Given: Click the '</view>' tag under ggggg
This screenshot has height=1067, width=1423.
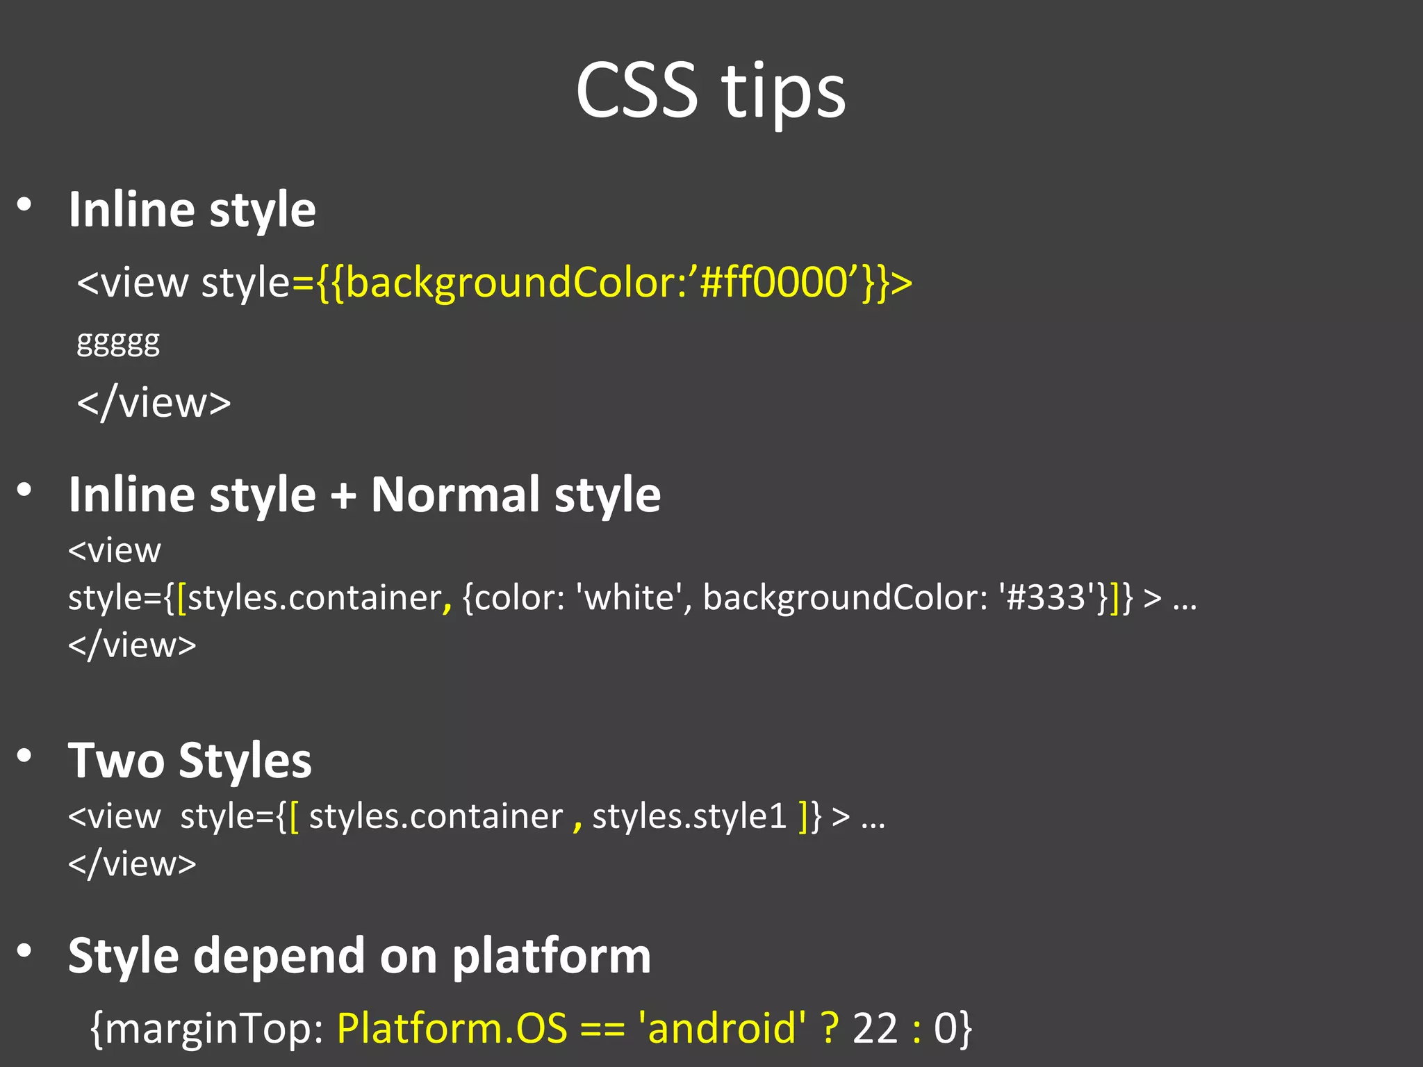Looking at the screenshot, I should point(154,403).
